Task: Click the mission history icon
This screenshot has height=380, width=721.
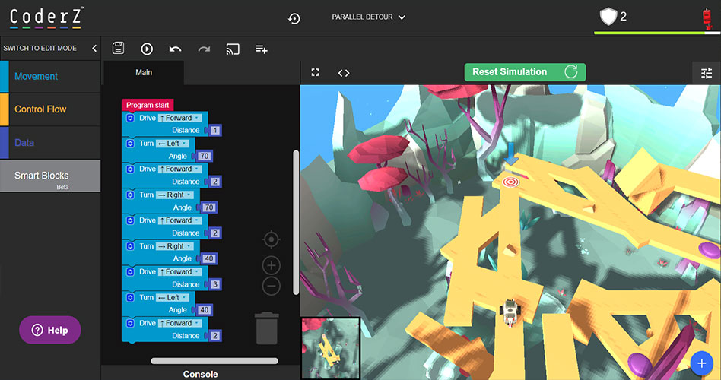Action: [294, 18]
